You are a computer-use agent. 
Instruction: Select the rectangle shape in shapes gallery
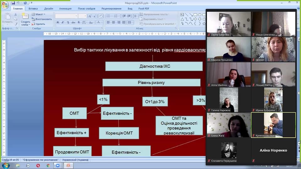click(x=195, y=15)
